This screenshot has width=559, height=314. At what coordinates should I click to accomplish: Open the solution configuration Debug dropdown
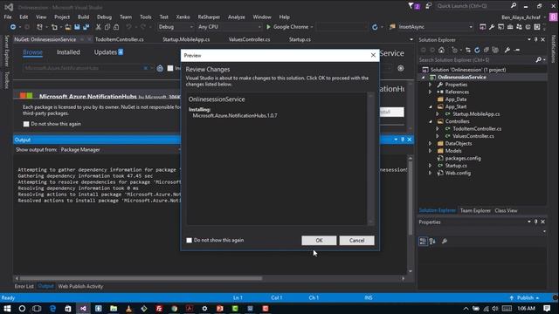[176, 27]
